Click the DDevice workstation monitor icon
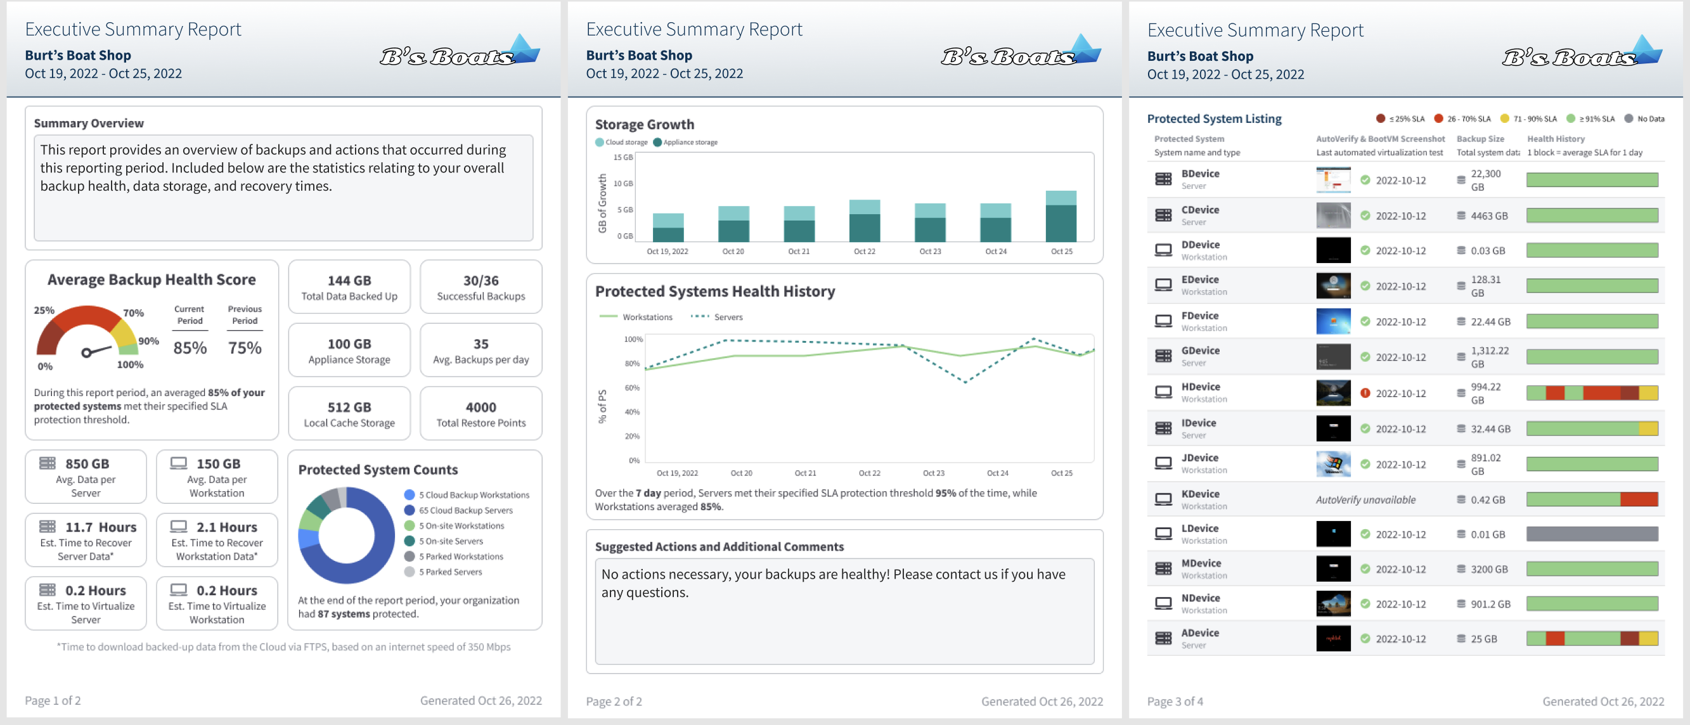This screenshot has width=1690, height=725. pos(1163,250)
